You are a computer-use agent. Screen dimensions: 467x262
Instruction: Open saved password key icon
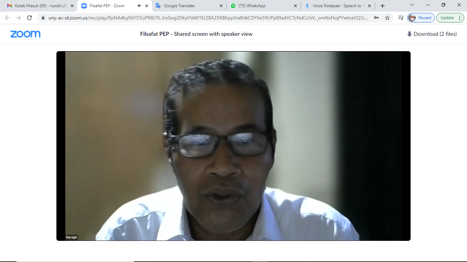coord(376,18)
